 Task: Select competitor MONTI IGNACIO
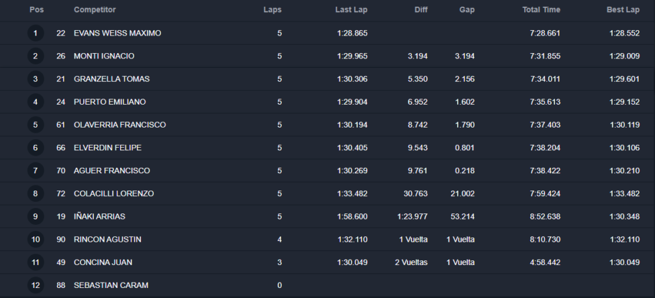104,56
